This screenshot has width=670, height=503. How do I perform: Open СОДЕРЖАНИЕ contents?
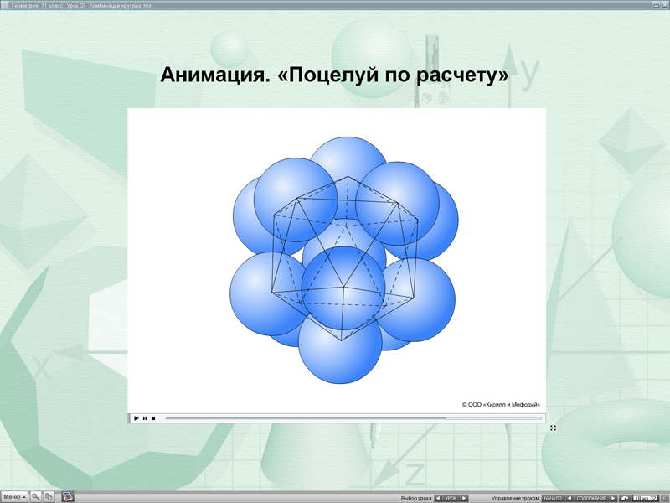(x=591, y=498)
